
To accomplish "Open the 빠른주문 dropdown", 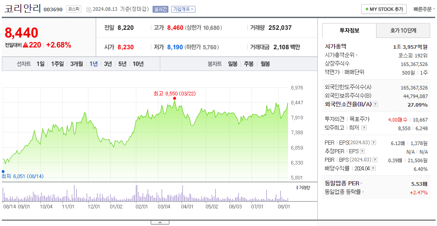I will 424,9.
